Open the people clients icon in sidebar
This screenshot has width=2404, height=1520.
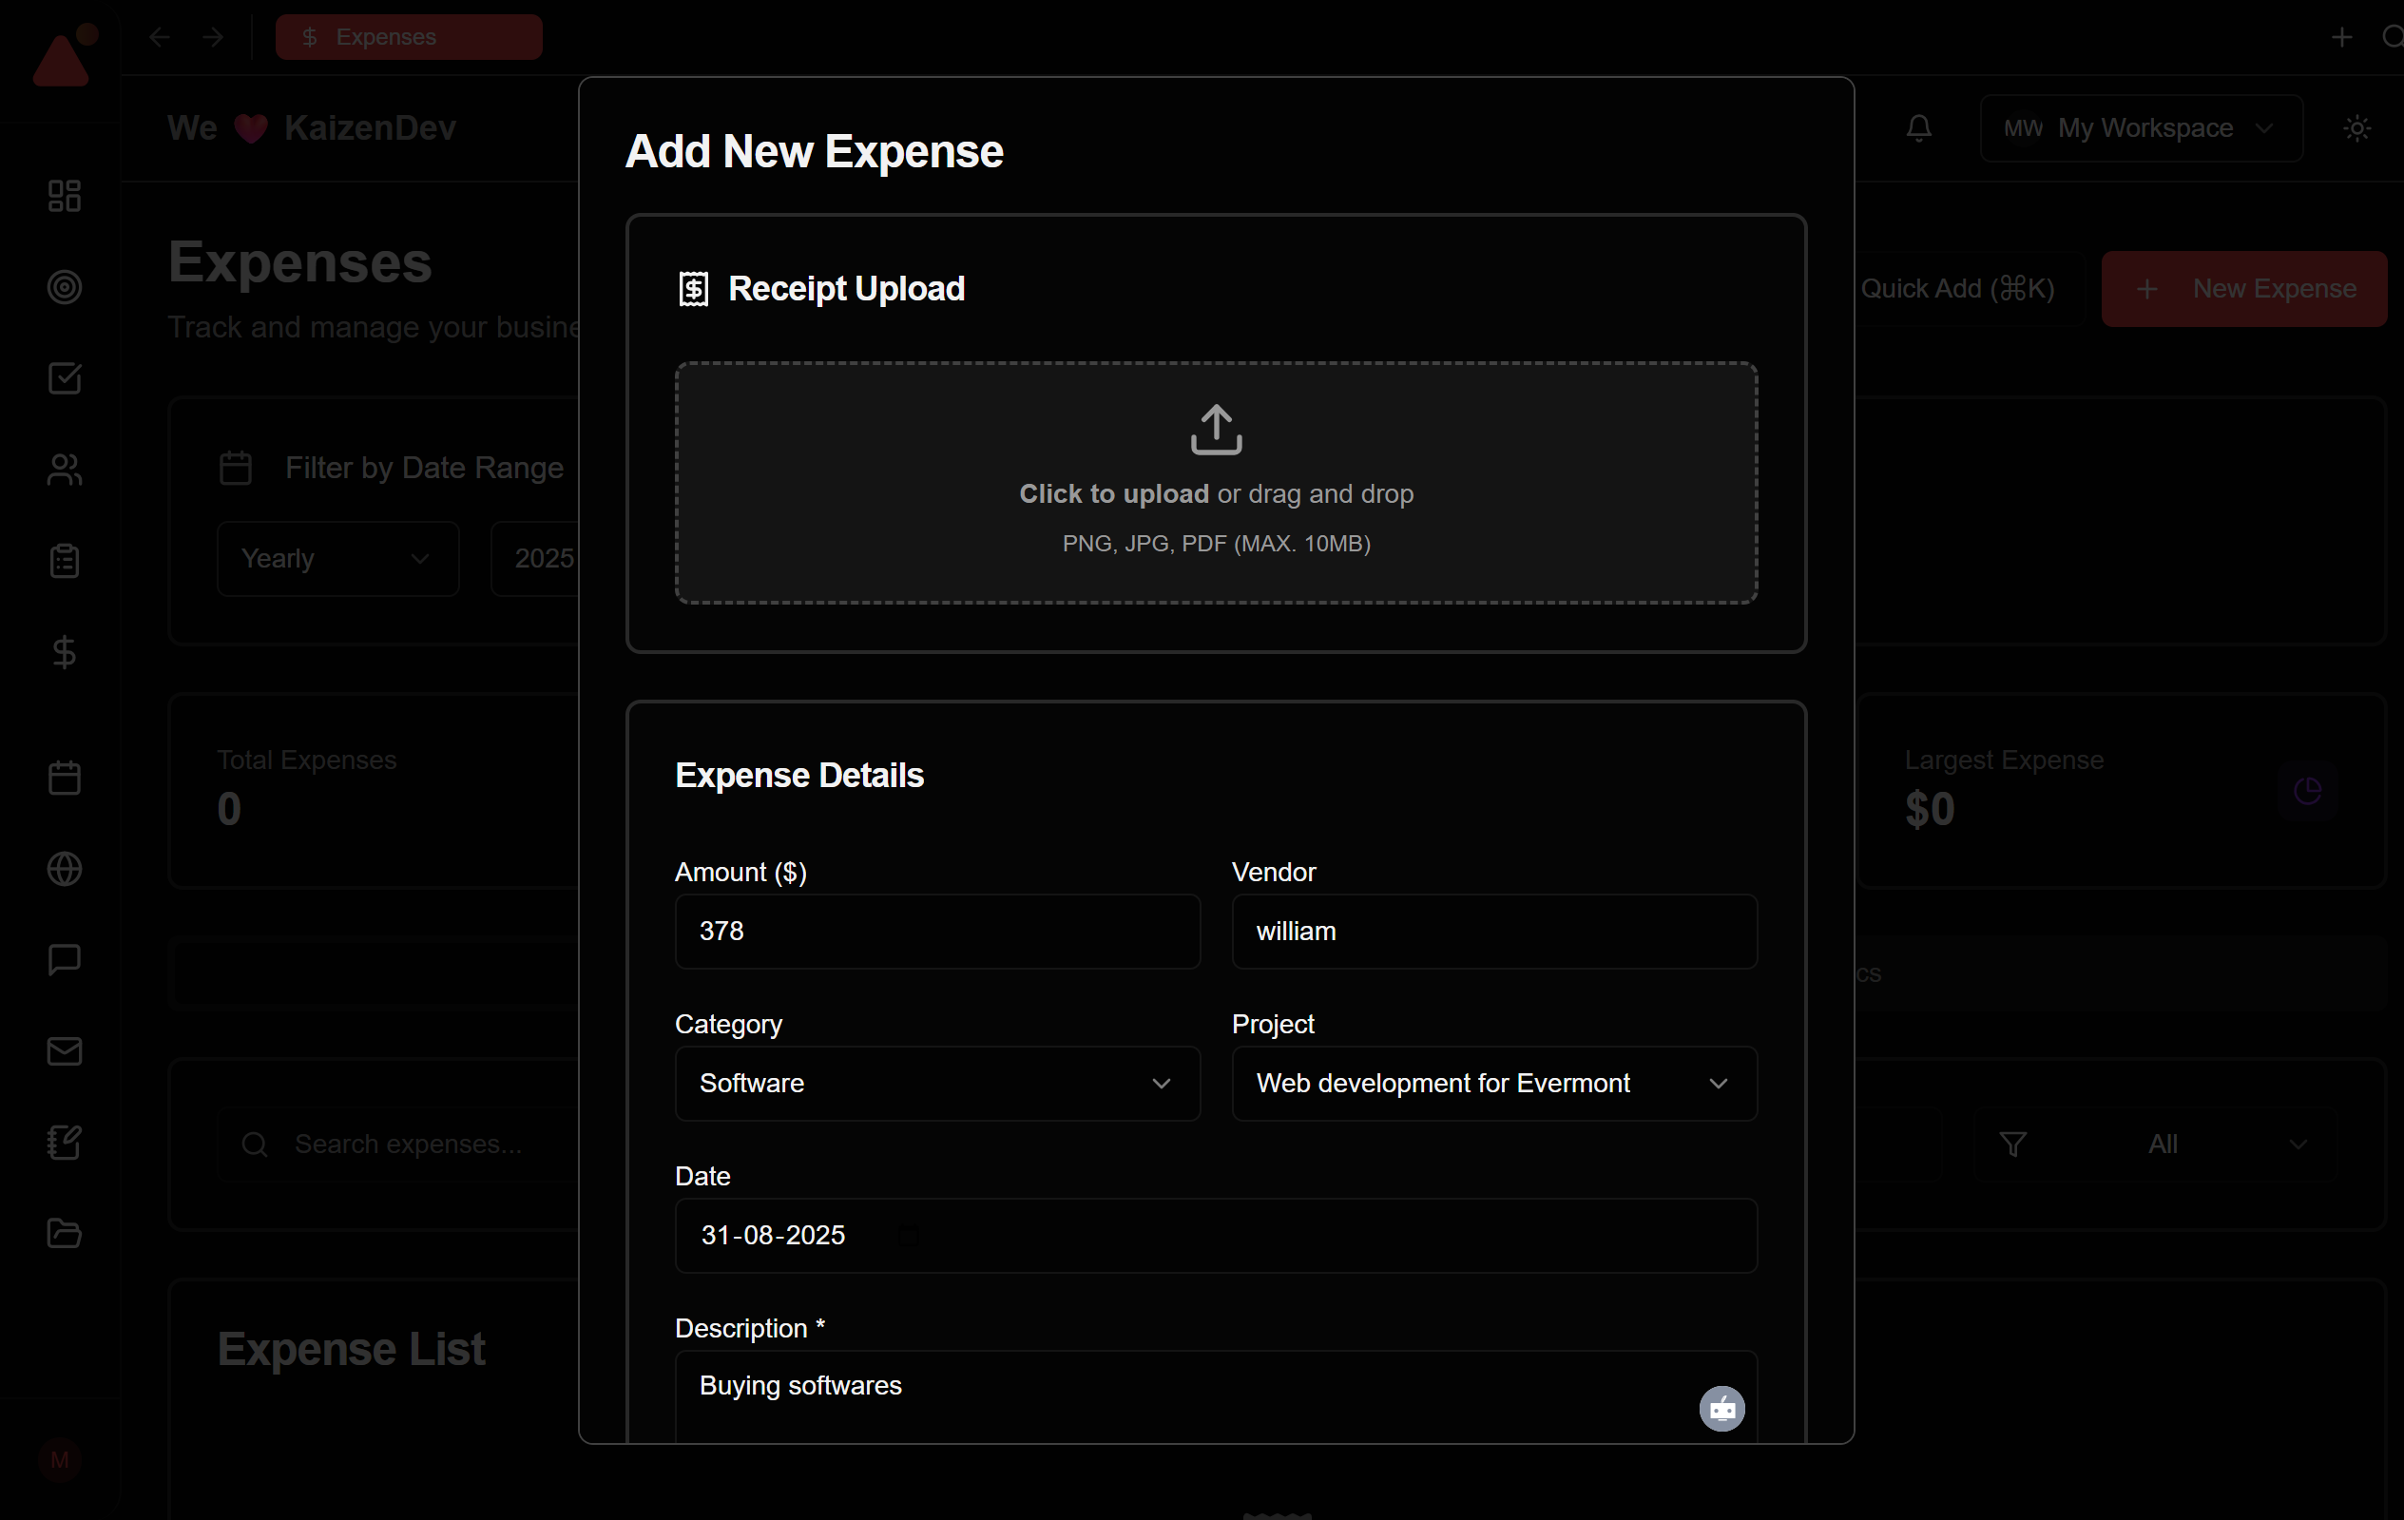(x=64, y=470)
